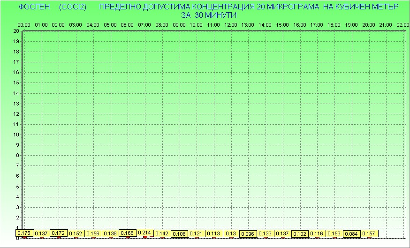Image resolution: width=410 pixels, height=248 pixels.
Task: Click the 19:00 time axis label
Action: click(351, 25)
